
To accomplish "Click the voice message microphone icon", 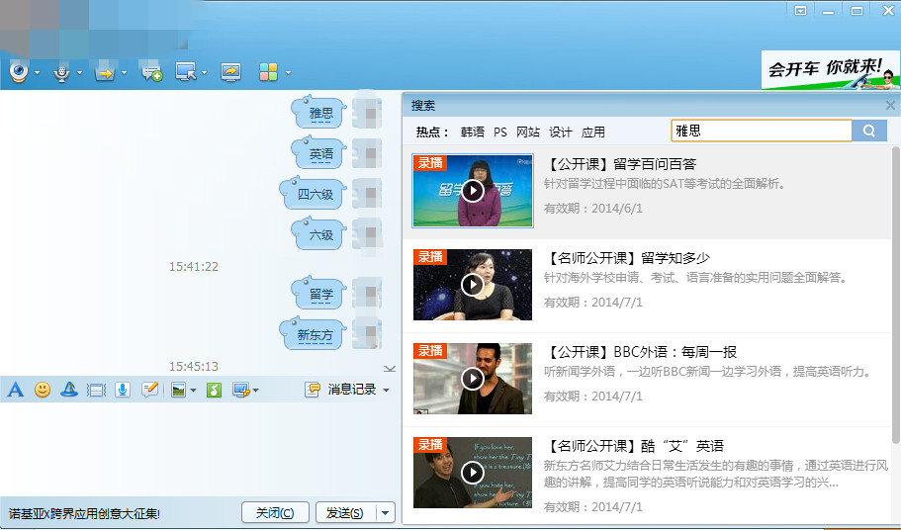I will 123,390.
